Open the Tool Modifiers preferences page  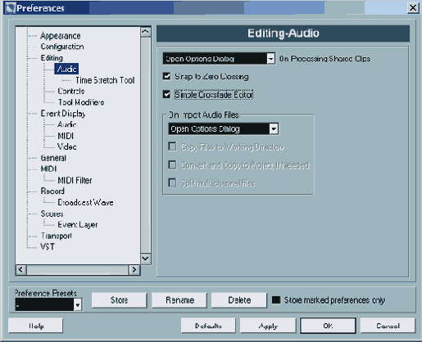point(81,102)
